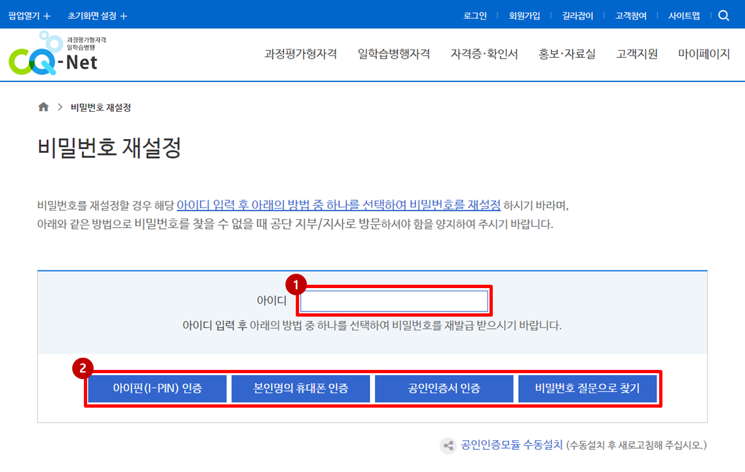745x472 pixels.
Task: Click the 아이디 field label
Action: point(272,301)
